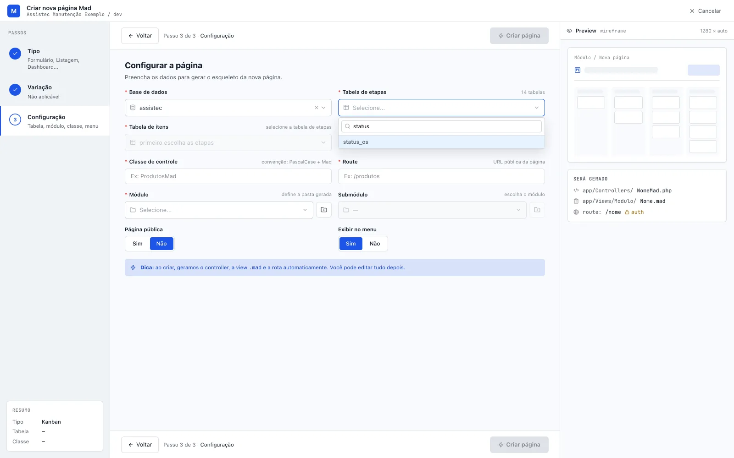Image resolution: width=734 pixels, height=458 pixels.
Task: Open the Submódulo dropdown
Action: [x=432, y=210]
